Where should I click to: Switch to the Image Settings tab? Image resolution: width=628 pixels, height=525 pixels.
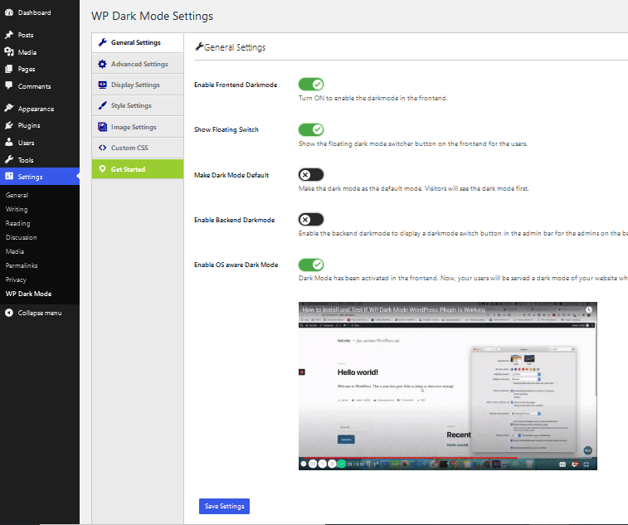coord(138,127)
